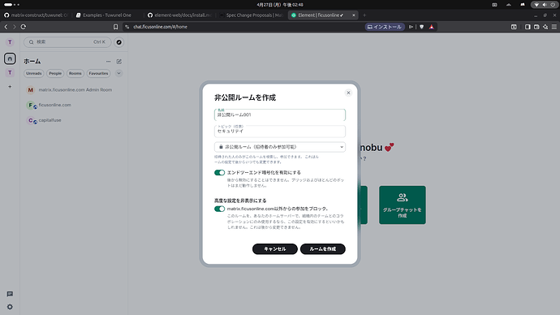Open the second T space avatar

[10, 73]
